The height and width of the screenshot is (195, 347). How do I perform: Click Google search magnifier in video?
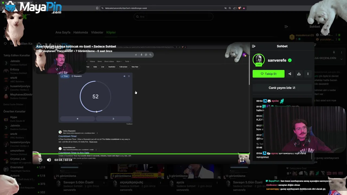150,55
